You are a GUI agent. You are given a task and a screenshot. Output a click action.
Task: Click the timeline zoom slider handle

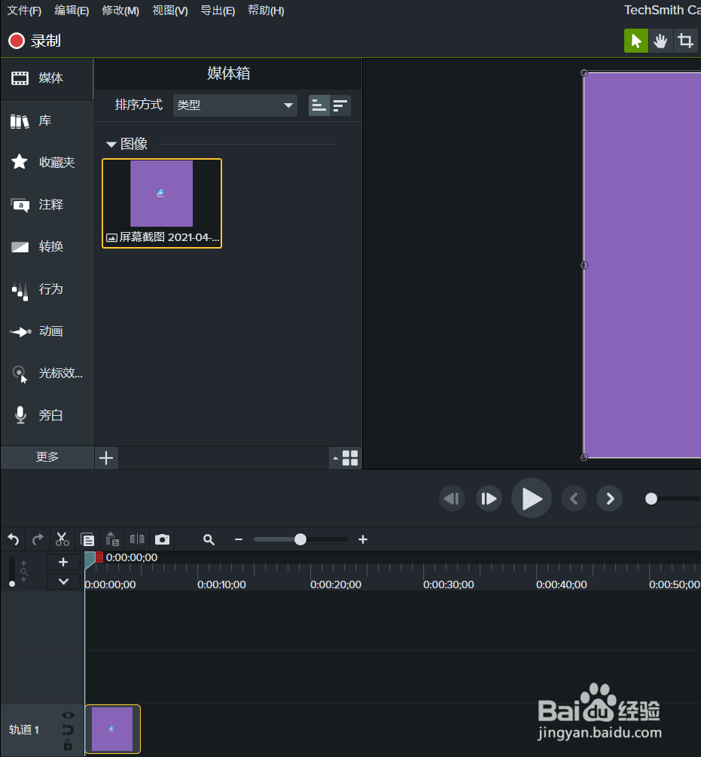(x=300, y=539)
